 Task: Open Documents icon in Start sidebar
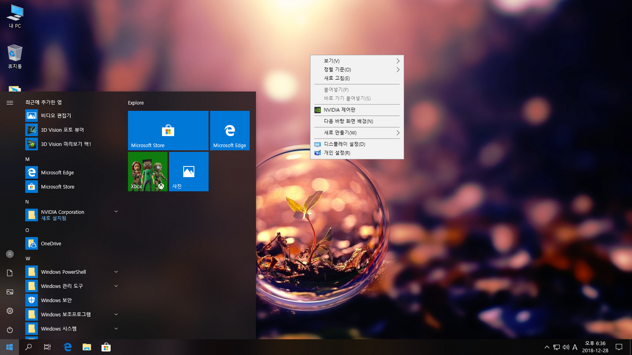click(x=10, y=273)
